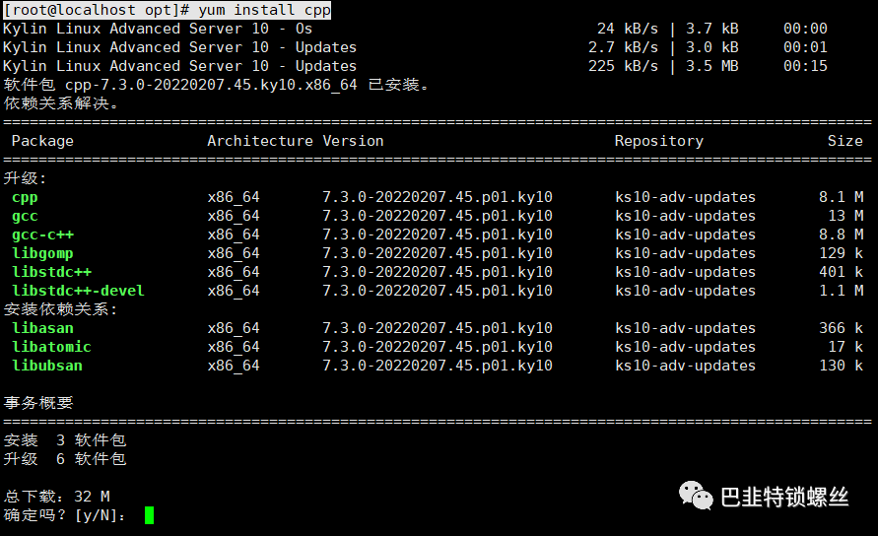Click the '13 M' size of gcc
878x536 pixels.
coord(845,216)
